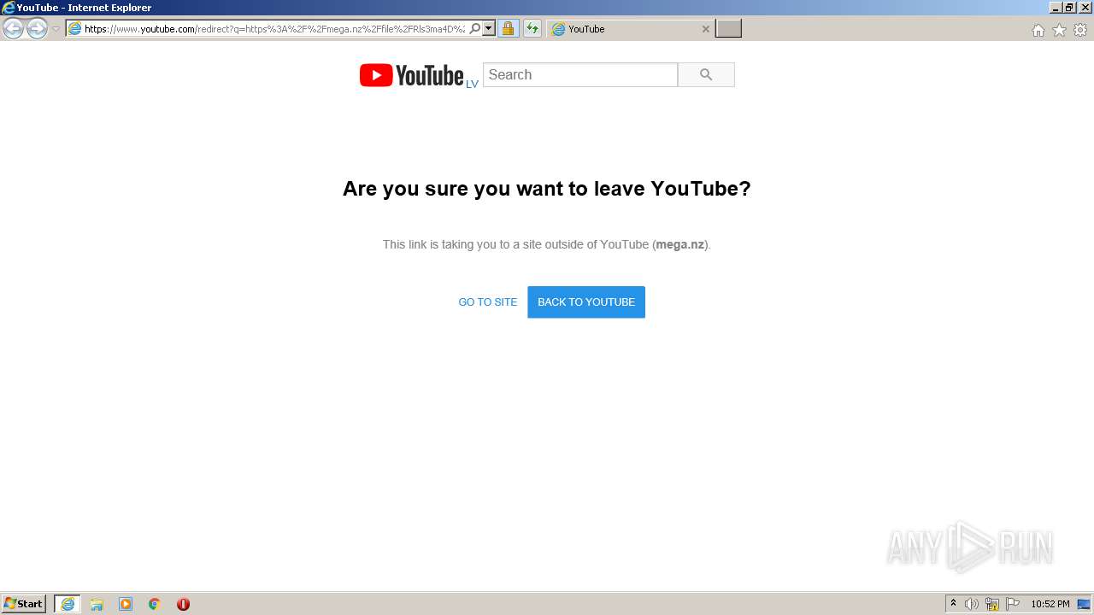Image resolution: width=1094 pixels, height=615 pixels.
Task: Close the YouTube tab
Action: pyautogui.click(x=706, y=29)
